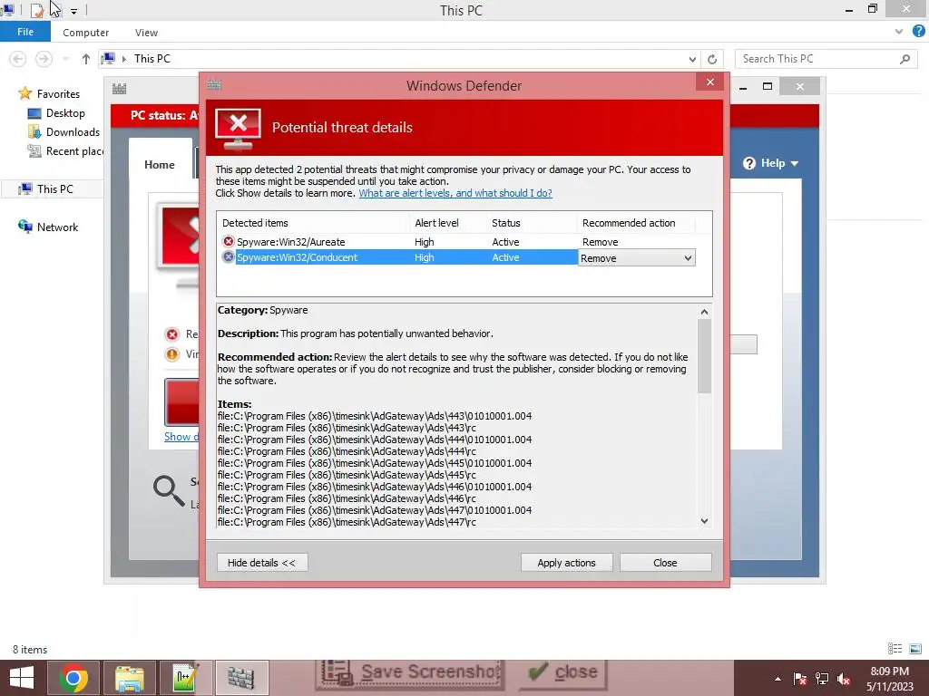The width and height of the screenshot is (929, 696).
Task: Open the notepad app icon in the taskbar
Action: (x=185, y=678)
